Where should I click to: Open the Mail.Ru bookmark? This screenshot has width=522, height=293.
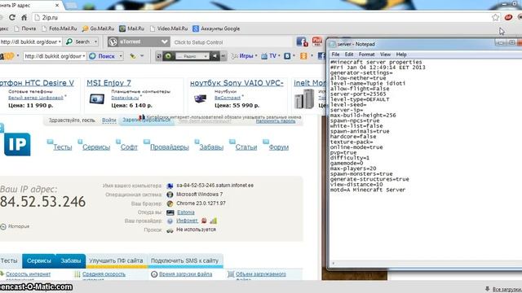tap(132, 28)
